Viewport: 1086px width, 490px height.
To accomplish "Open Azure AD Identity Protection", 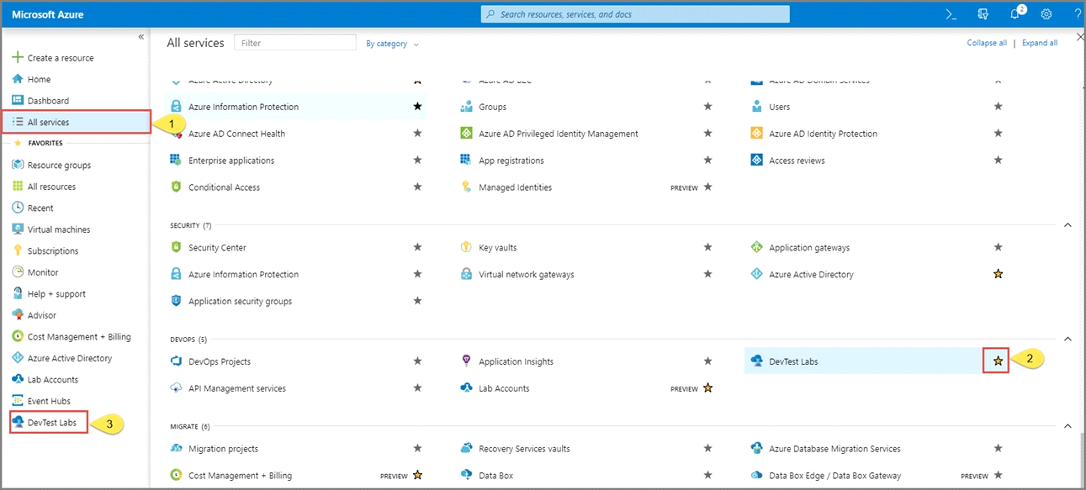I will [823, 134].
